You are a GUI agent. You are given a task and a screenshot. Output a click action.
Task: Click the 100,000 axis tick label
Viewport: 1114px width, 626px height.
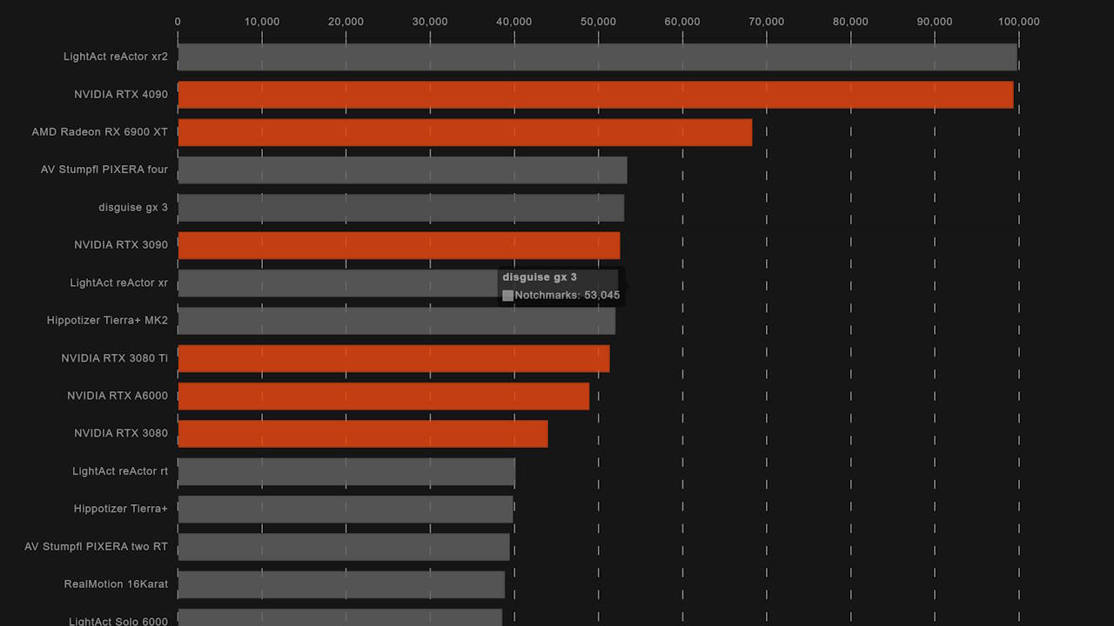click(x=1018, y=22)
